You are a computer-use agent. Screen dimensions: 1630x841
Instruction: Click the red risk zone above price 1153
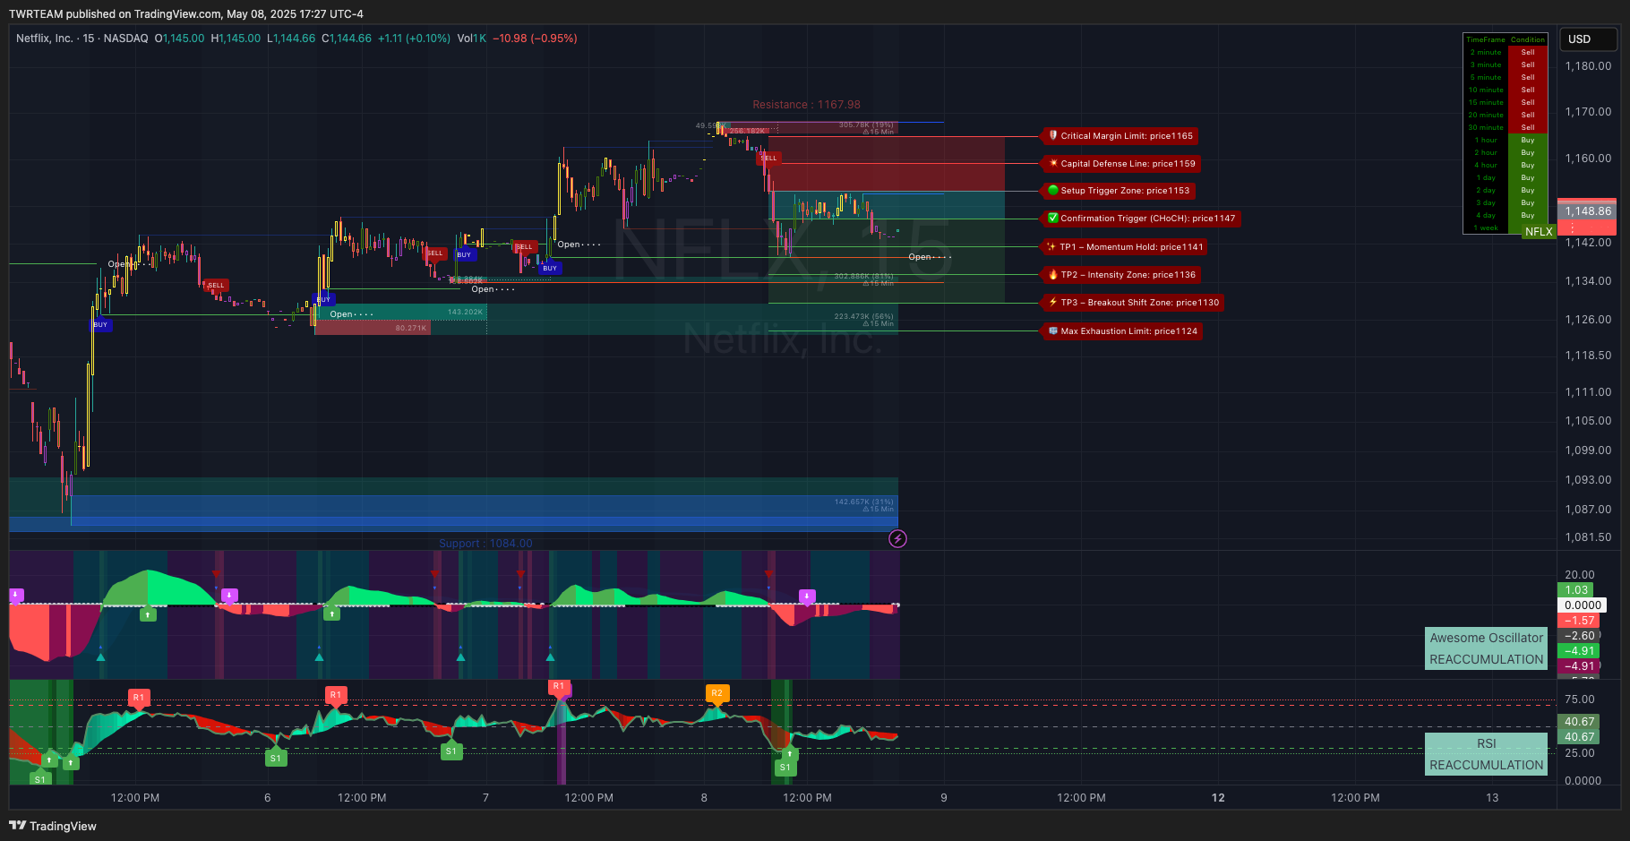point(887,163)
